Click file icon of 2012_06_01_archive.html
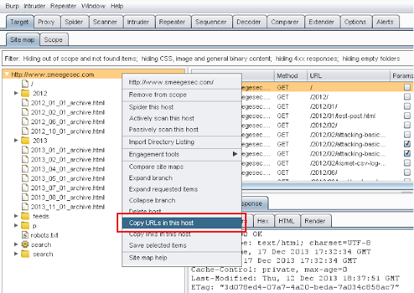Viewport: 414px width, 293px height. click(25, 121)
